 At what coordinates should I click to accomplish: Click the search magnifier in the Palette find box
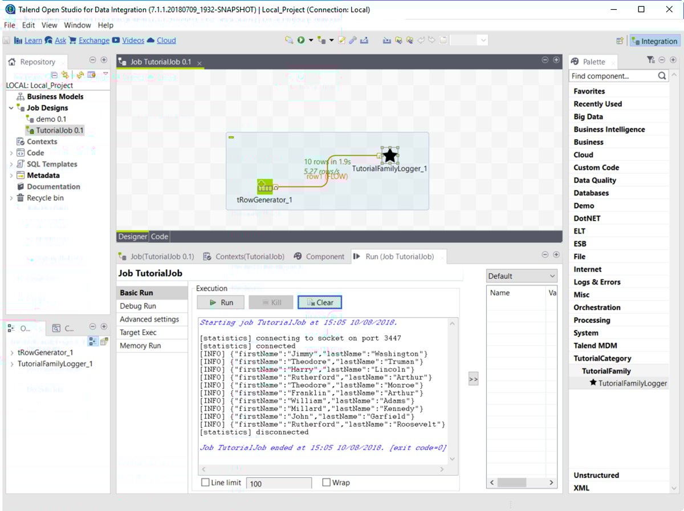(x=662, y=75)
